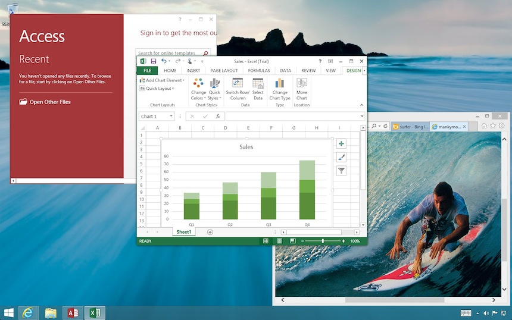Open Internet Explorer Tools gear icon
Image resolution: width=512 pixels, height=320 pixels.
point(502,126)
